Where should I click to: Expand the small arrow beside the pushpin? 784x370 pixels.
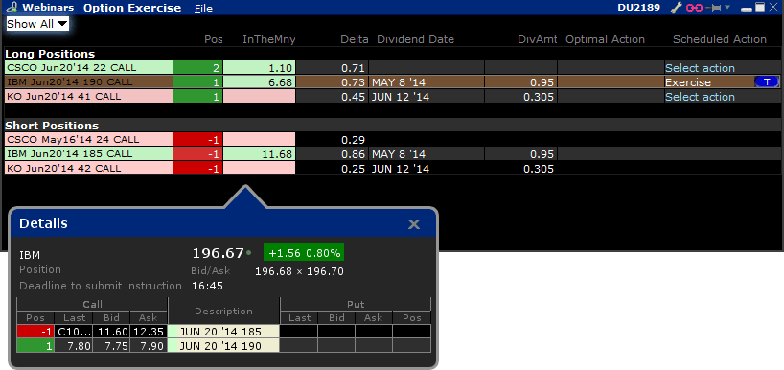727,7
